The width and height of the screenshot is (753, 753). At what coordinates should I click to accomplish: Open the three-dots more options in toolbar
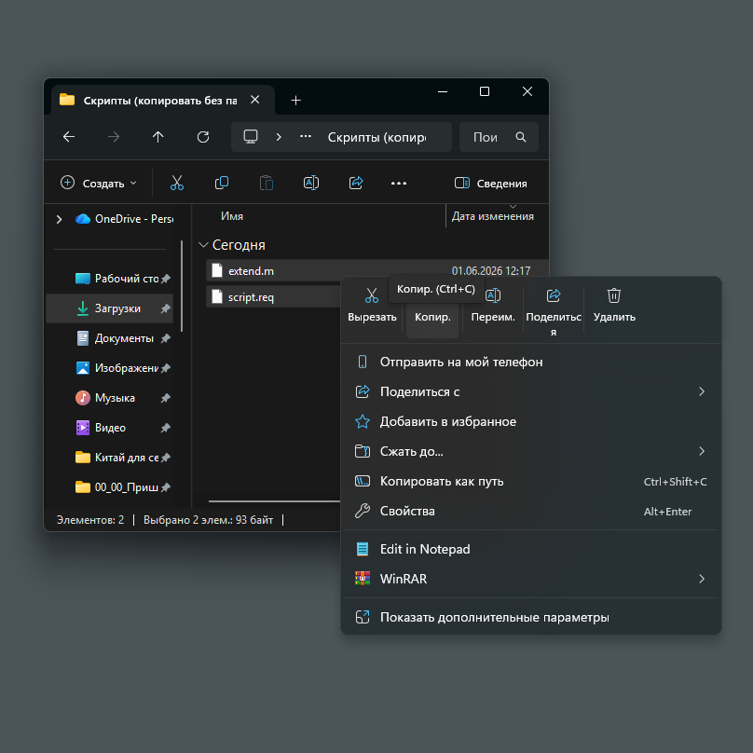399,183
